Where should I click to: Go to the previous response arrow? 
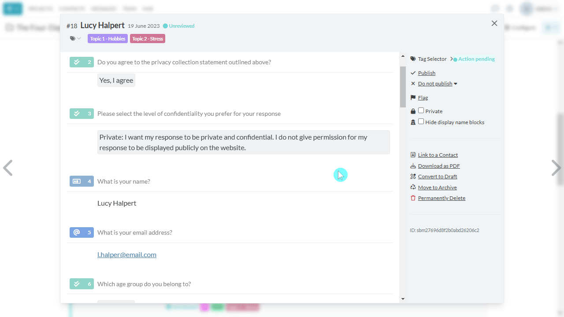(7, 168)
